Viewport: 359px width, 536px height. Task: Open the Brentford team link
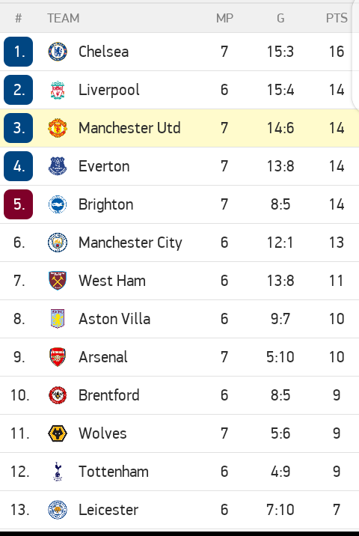tap(109, 395)
